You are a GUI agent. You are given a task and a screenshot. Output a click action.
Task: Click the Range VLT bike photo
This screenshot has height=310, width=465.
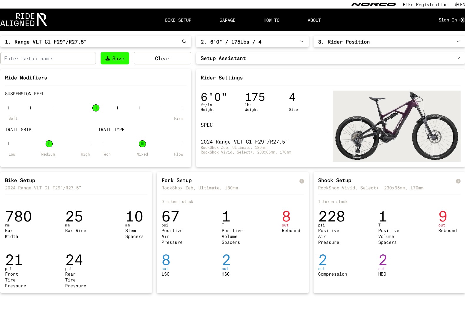[397, 126]
